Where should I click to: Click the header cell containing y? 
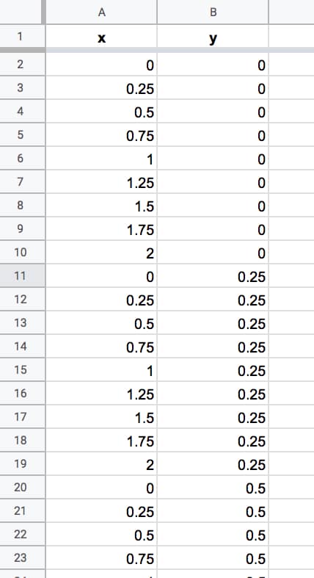click(x=213, y=37)
